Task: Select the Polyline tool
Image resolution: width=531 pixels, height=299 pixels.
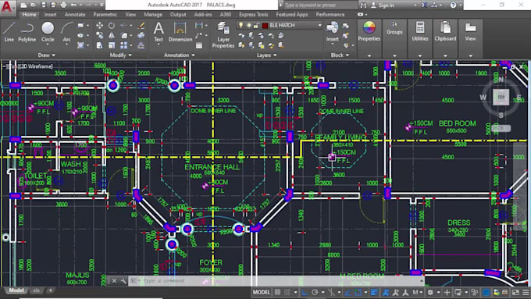Action: (x=27, y=32)
